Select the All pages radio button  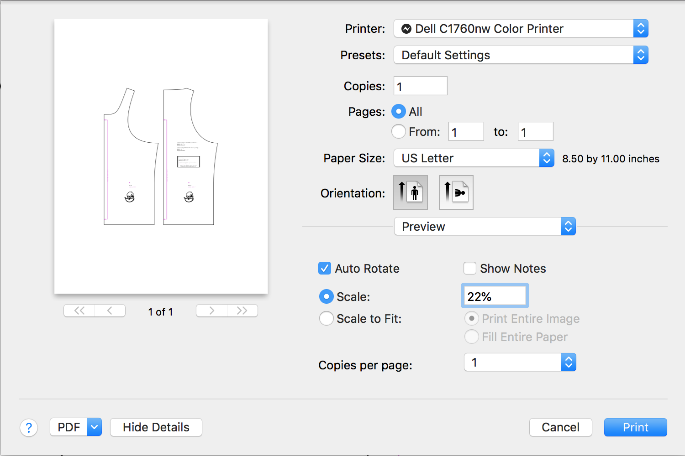[x=399, y=111]
